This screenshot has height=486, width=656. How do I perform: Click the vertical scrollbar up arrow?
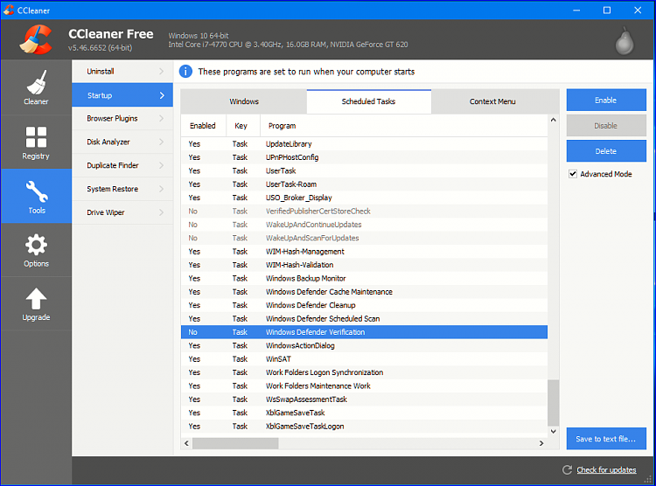[553, 120]
